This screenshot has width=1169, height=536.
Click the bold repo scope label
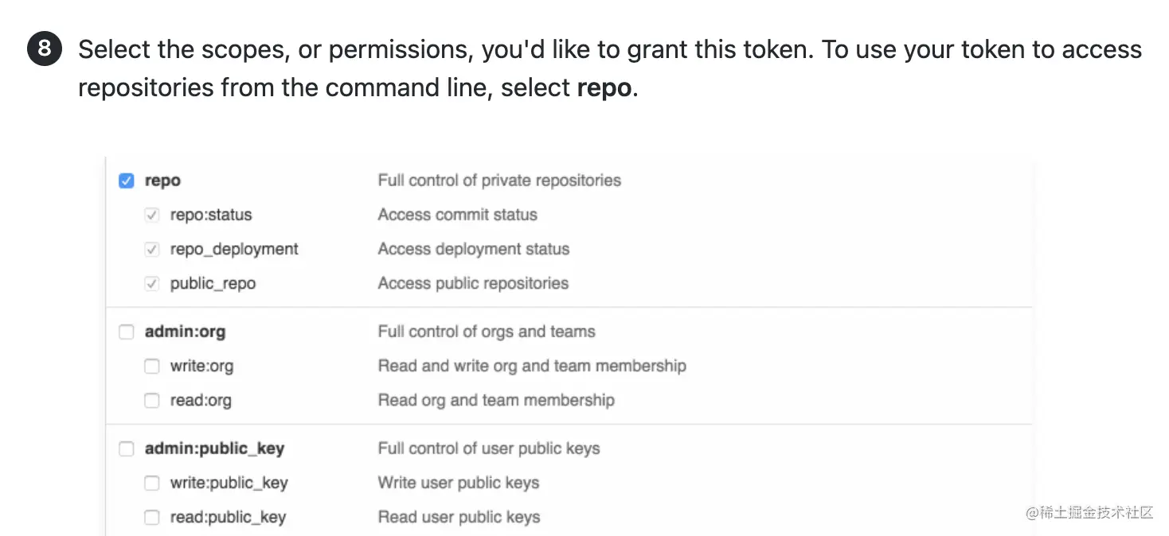coord(162,181)
